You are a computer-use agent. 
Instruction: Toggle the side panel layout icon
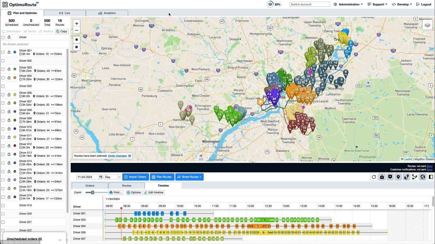(430, 177)
